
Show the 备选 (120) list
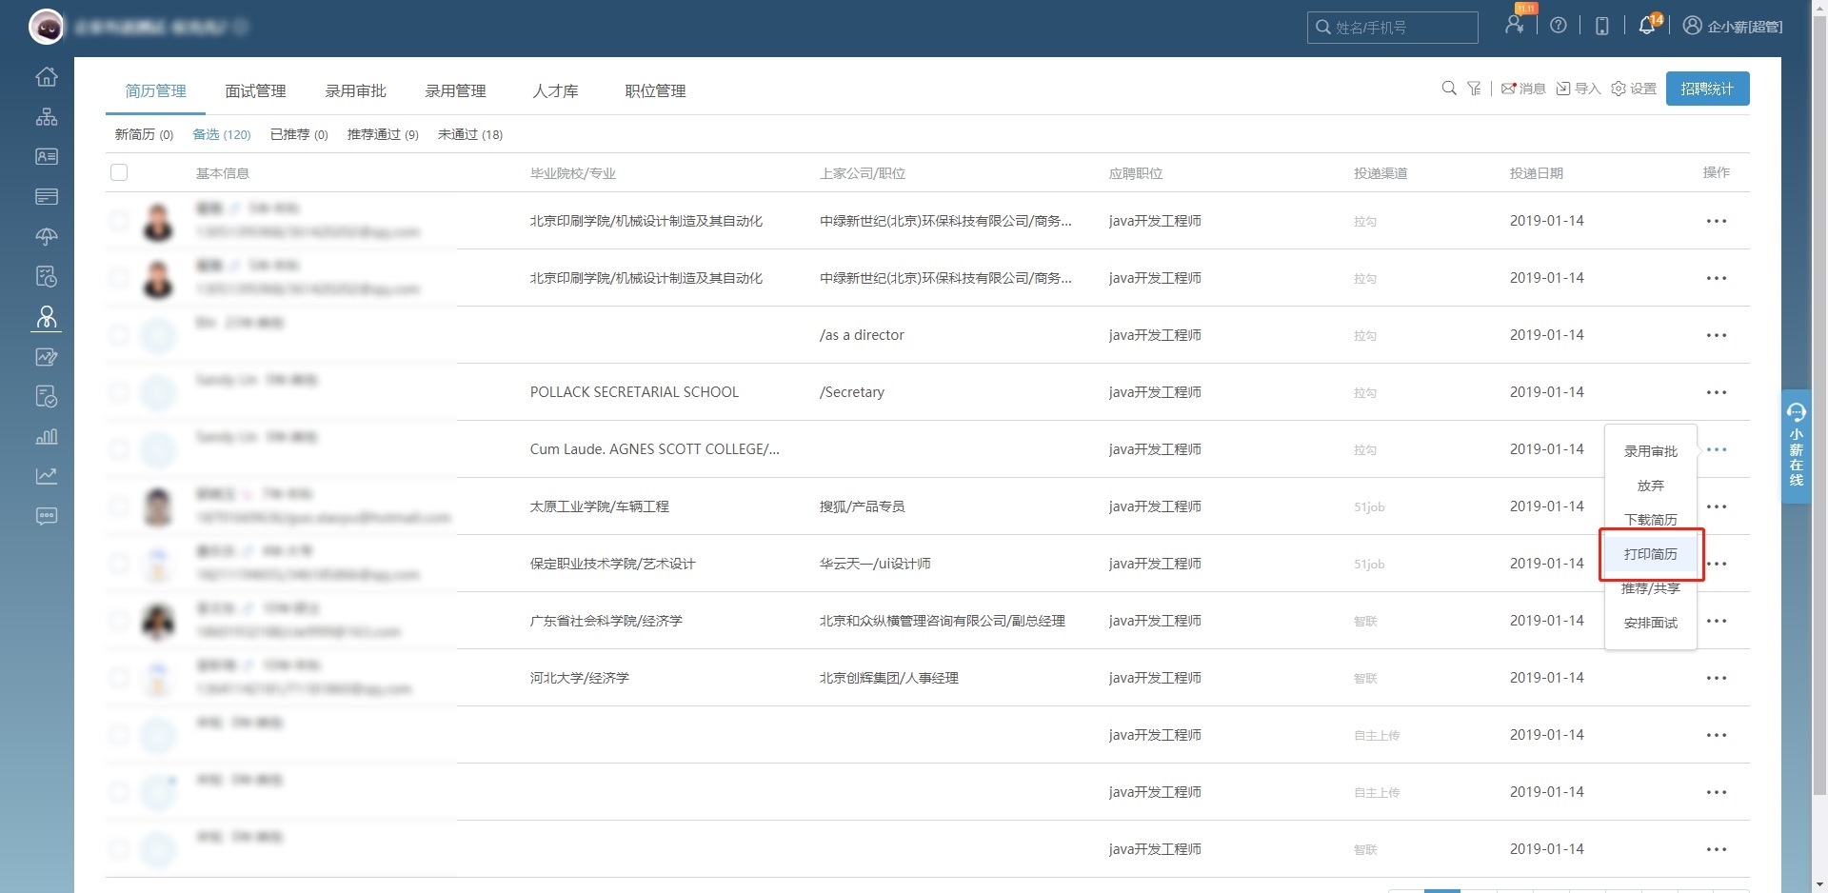click(x=222, y=134)
